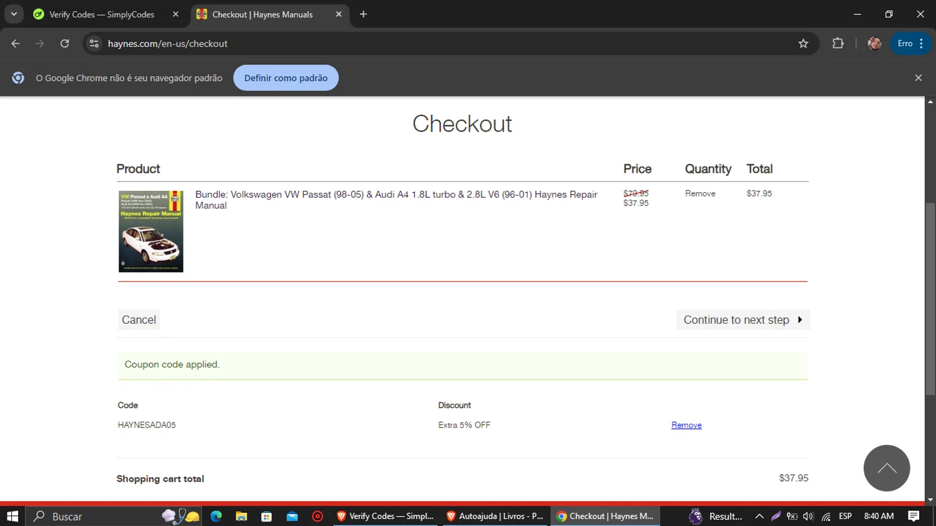
Task: Open the site information icon in address bar
Action: click(x=94, y=44)
